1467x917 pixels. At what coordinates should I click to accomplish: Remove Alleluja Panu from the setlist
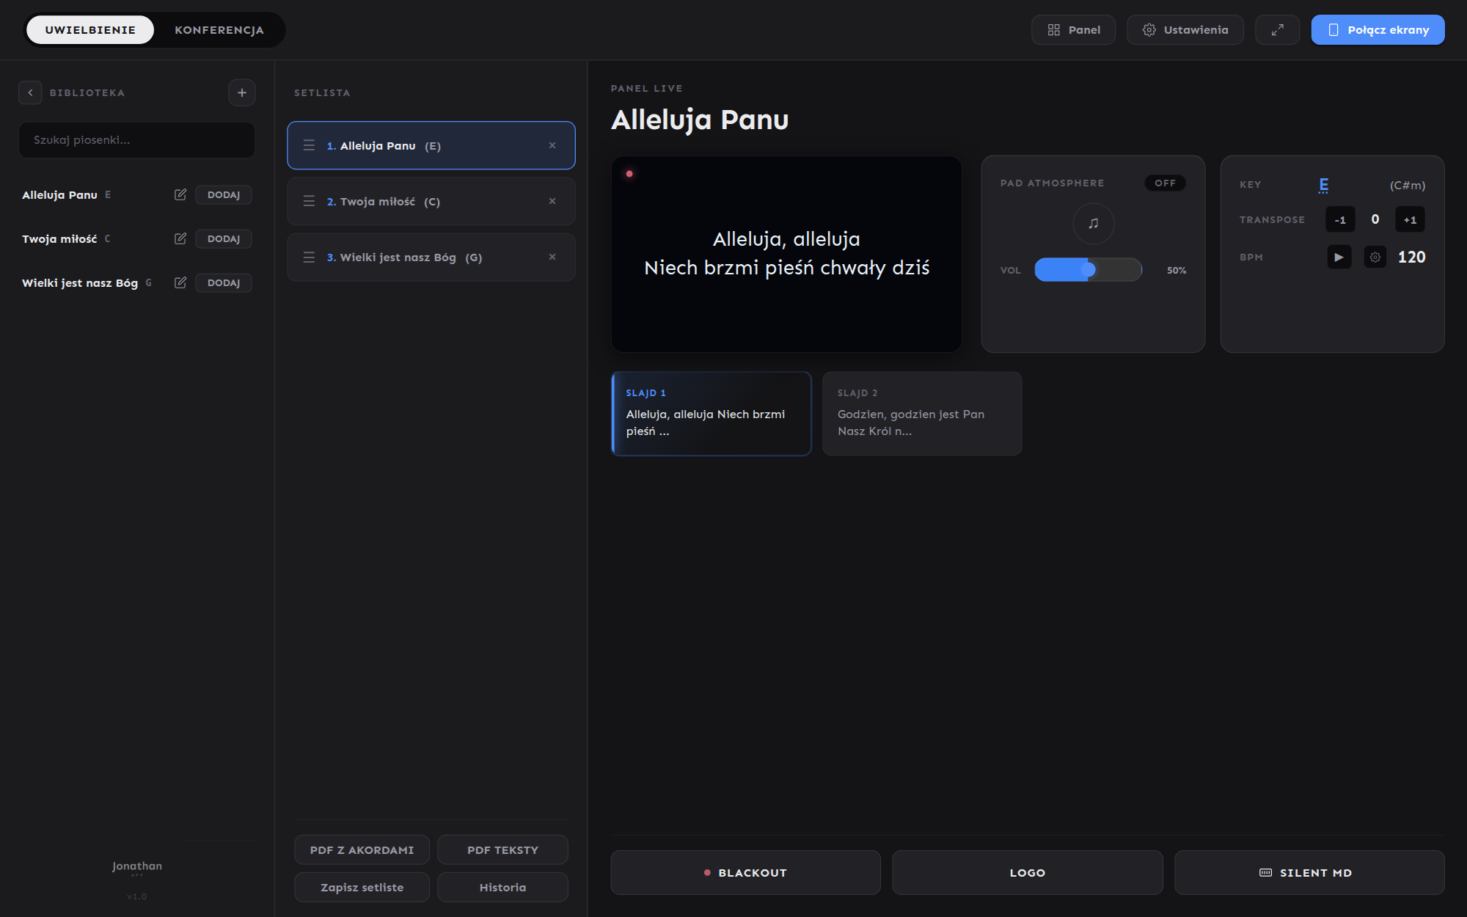pyautogui.click(x=552, y=145)
